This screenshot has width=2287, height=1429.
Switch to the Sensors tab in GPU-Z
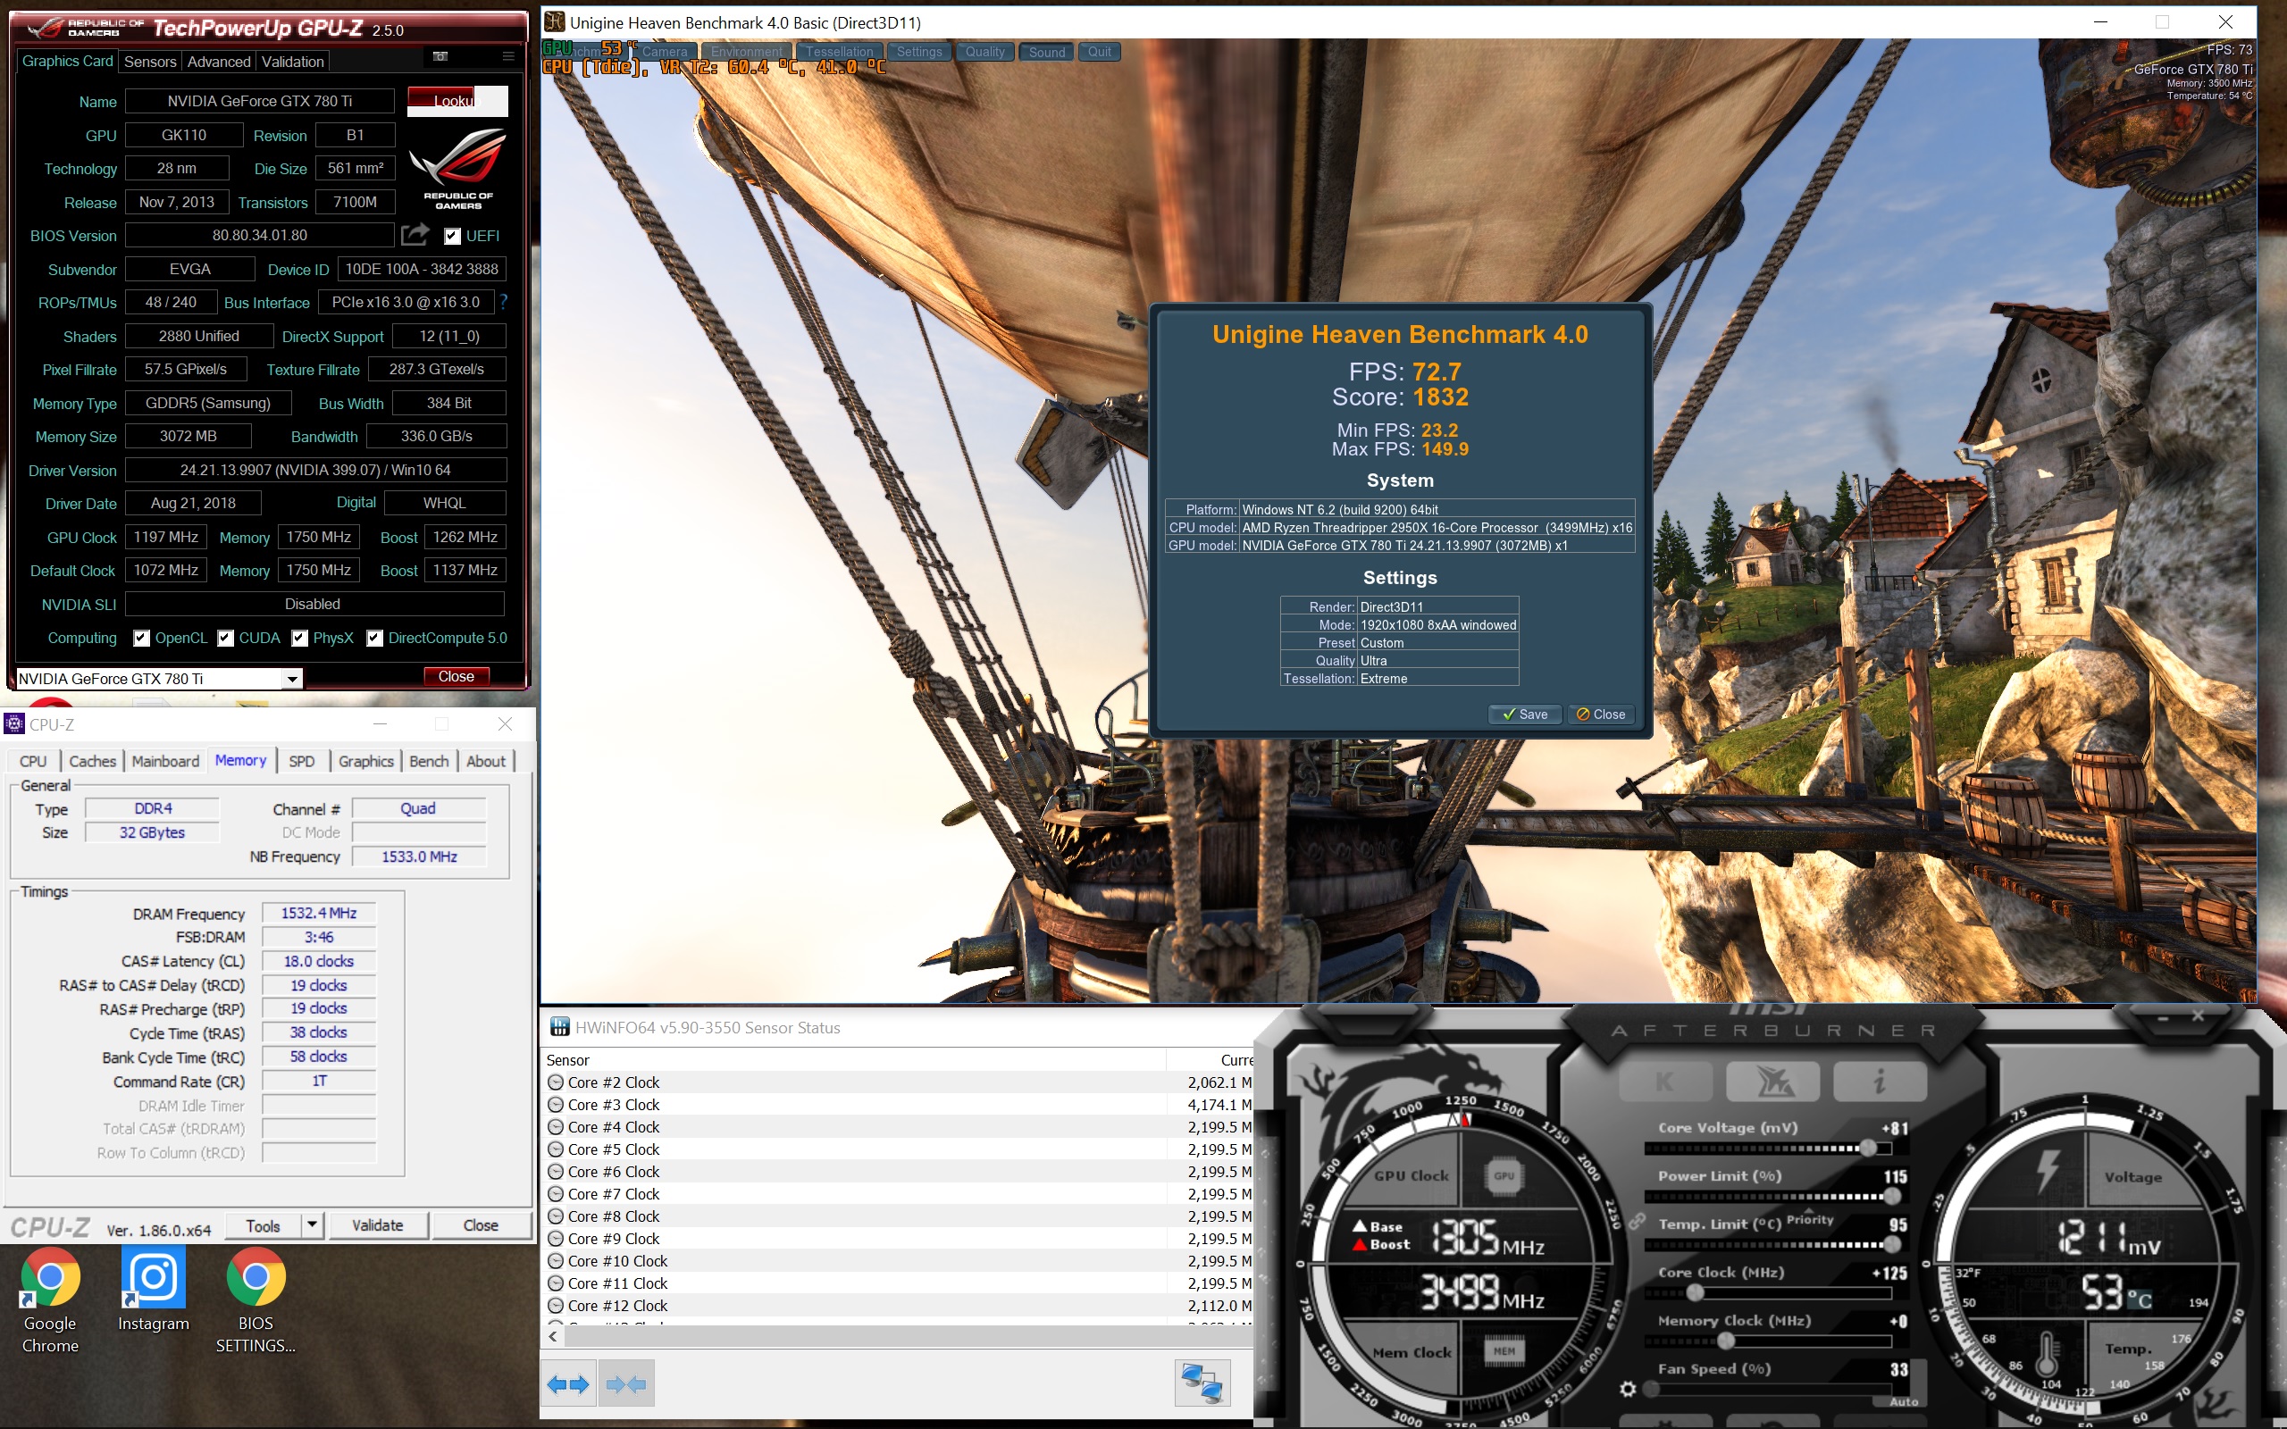[x=150, y=62]
